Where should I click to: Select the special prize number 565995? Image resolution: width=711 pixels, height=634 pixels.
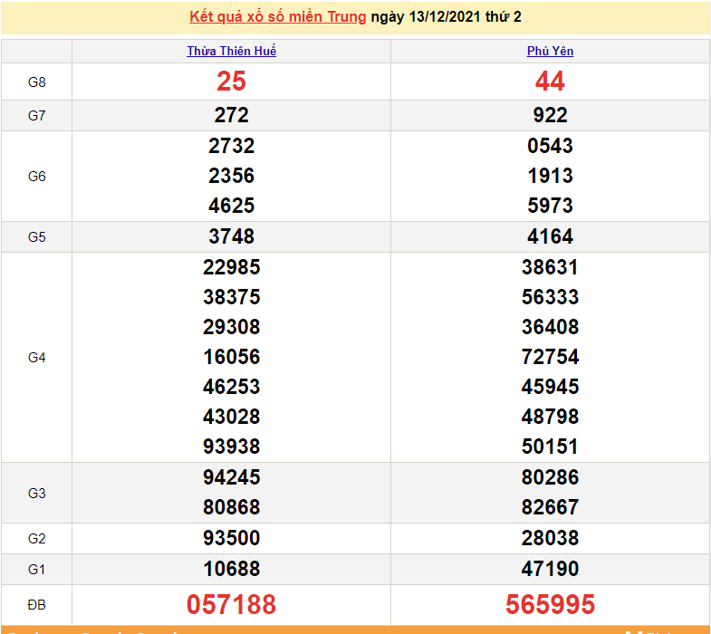pos(550,604)
